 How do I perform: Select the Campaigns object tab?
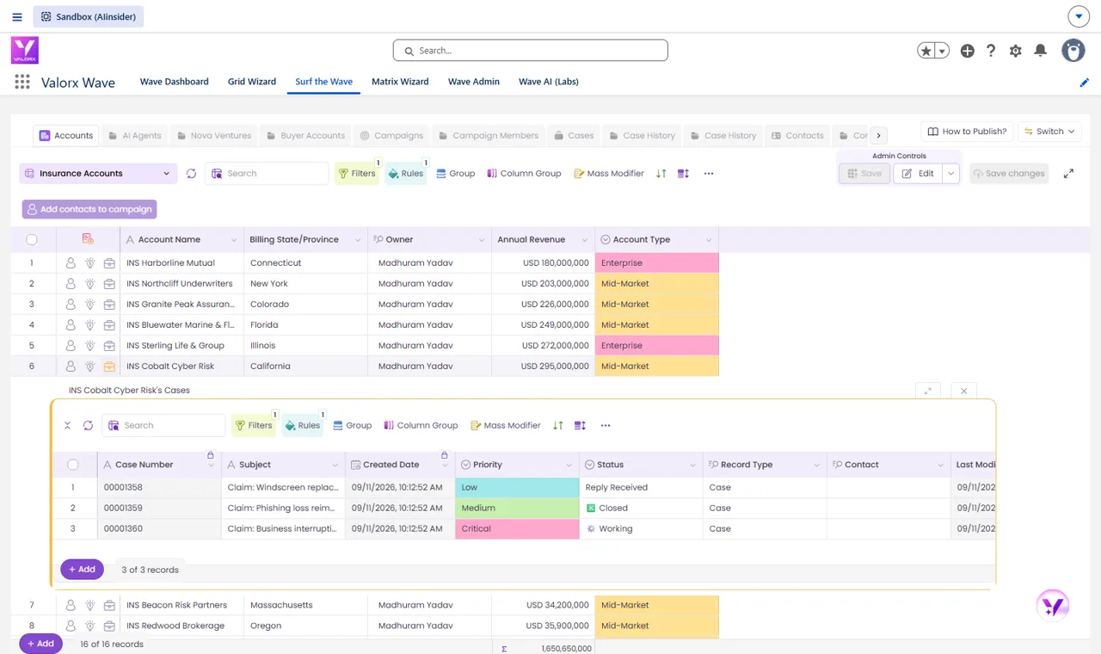click(x=391, y=135)
